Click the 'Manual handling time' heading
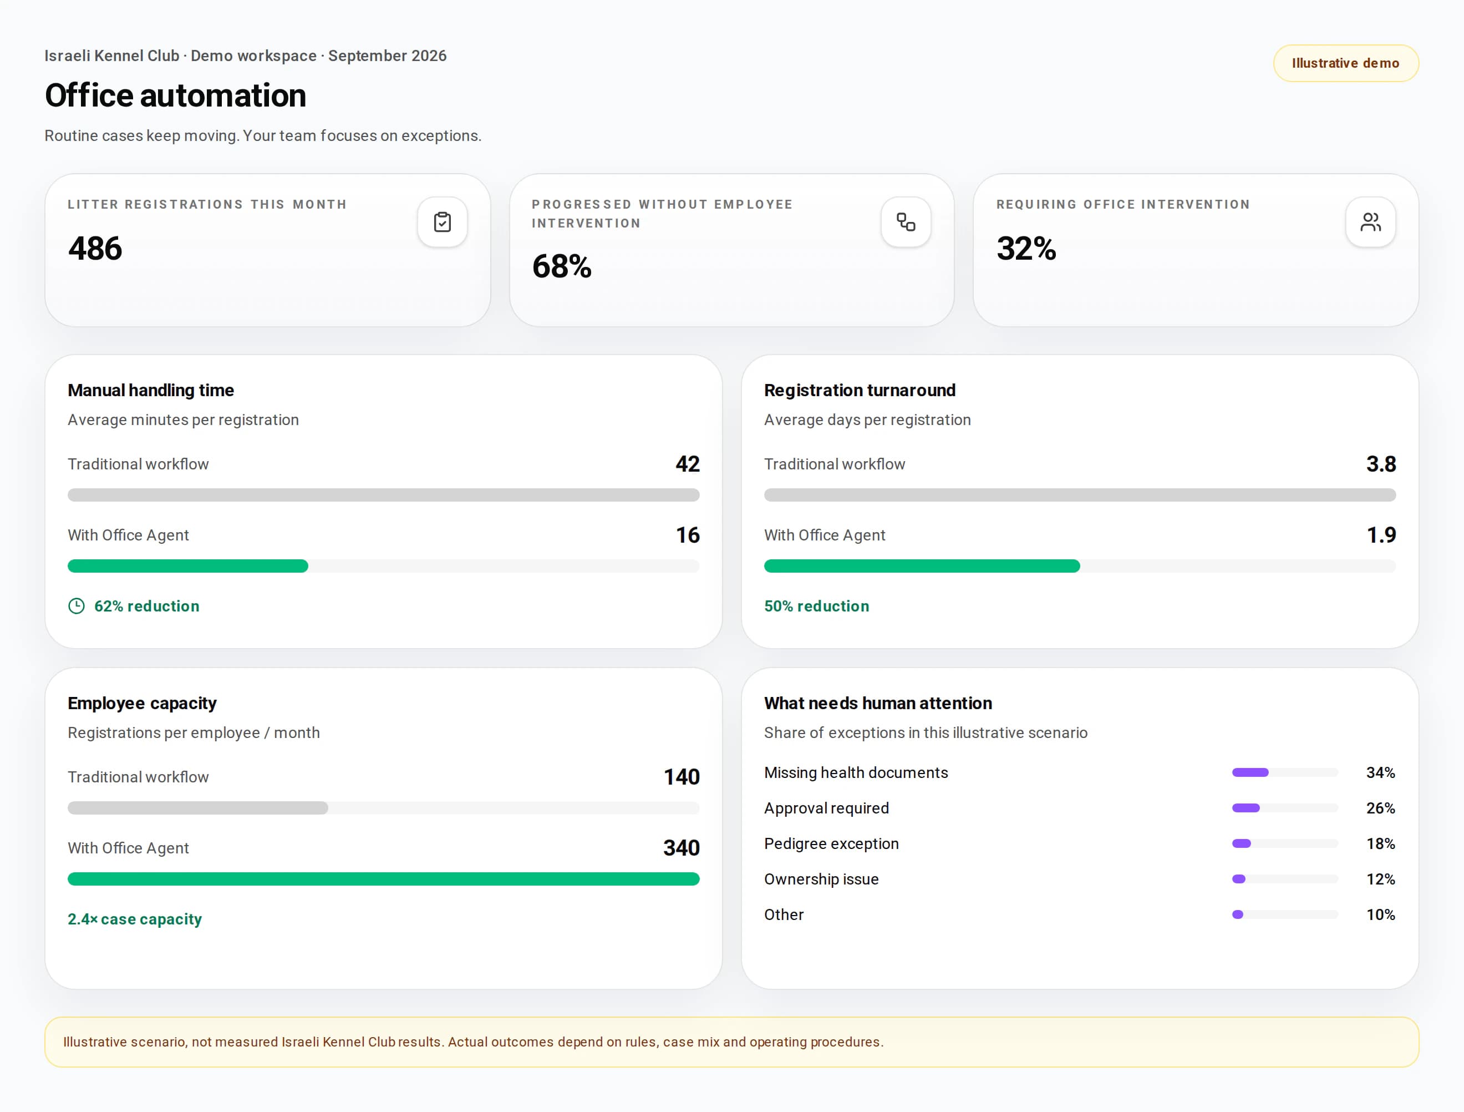The height and width of the screenshot is (1112, 1464). tap(151, 390)
